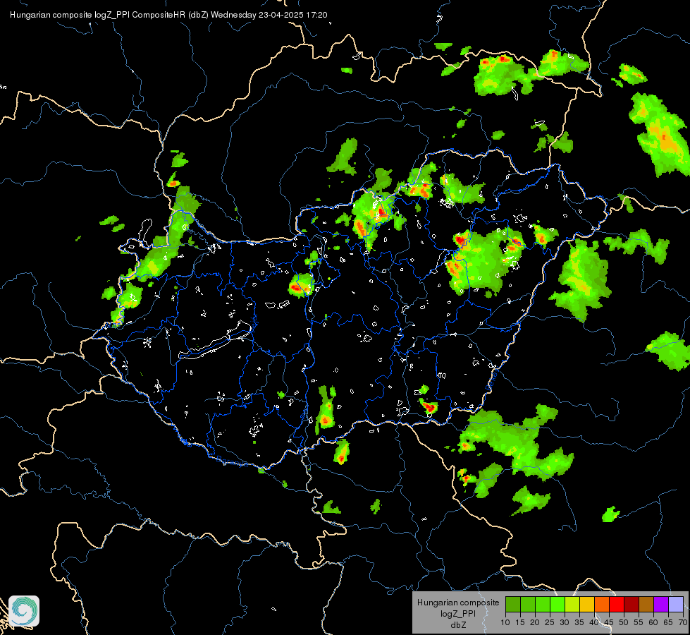Click the legend scale value '10'
Image resolution: width=690 pixels, height=635 pixels.
(505, 623)
